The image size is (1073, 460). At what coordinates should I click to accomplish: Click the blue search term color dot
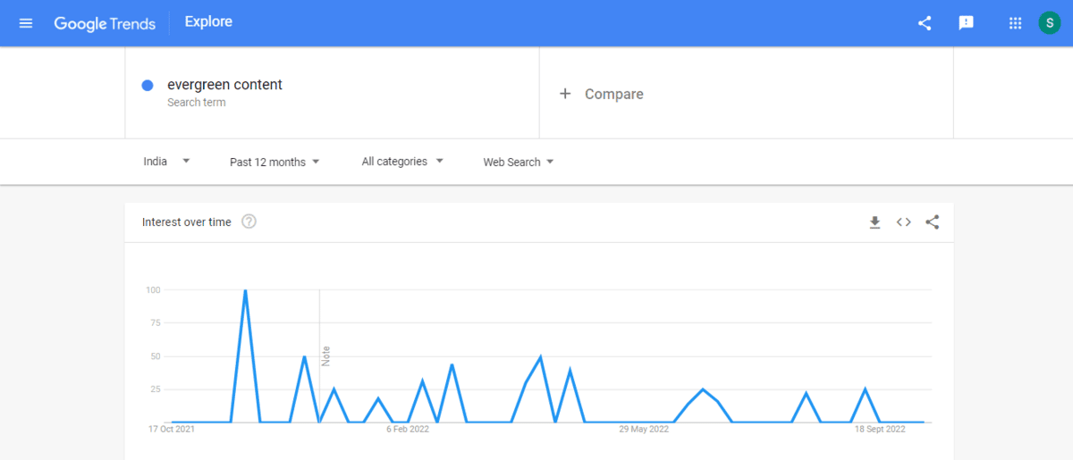pos(148,86)
